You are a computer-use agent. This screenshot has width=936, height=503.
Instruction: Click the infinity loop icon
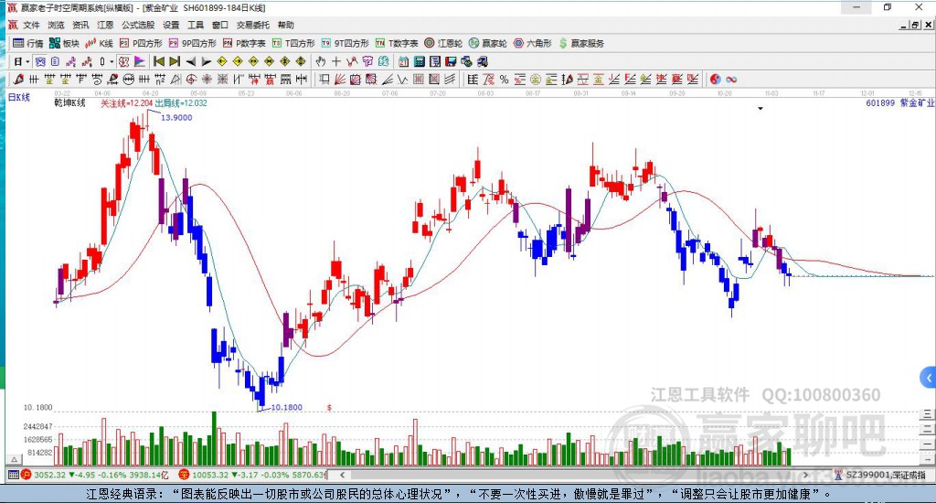731,80
